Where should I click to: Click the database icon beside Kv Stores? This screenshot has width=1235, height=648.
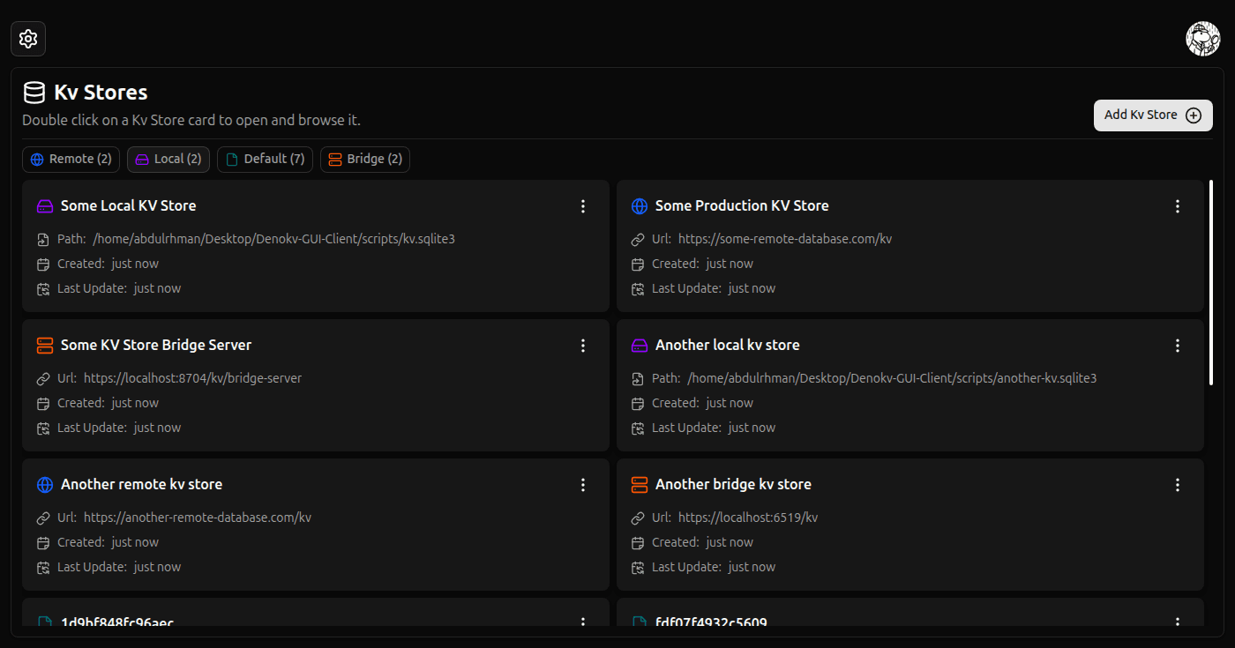click(34, 93)
